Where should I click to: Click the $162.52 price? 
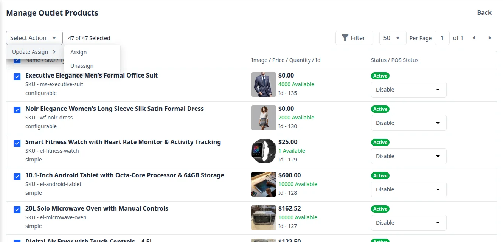click(x=290, y=208)
